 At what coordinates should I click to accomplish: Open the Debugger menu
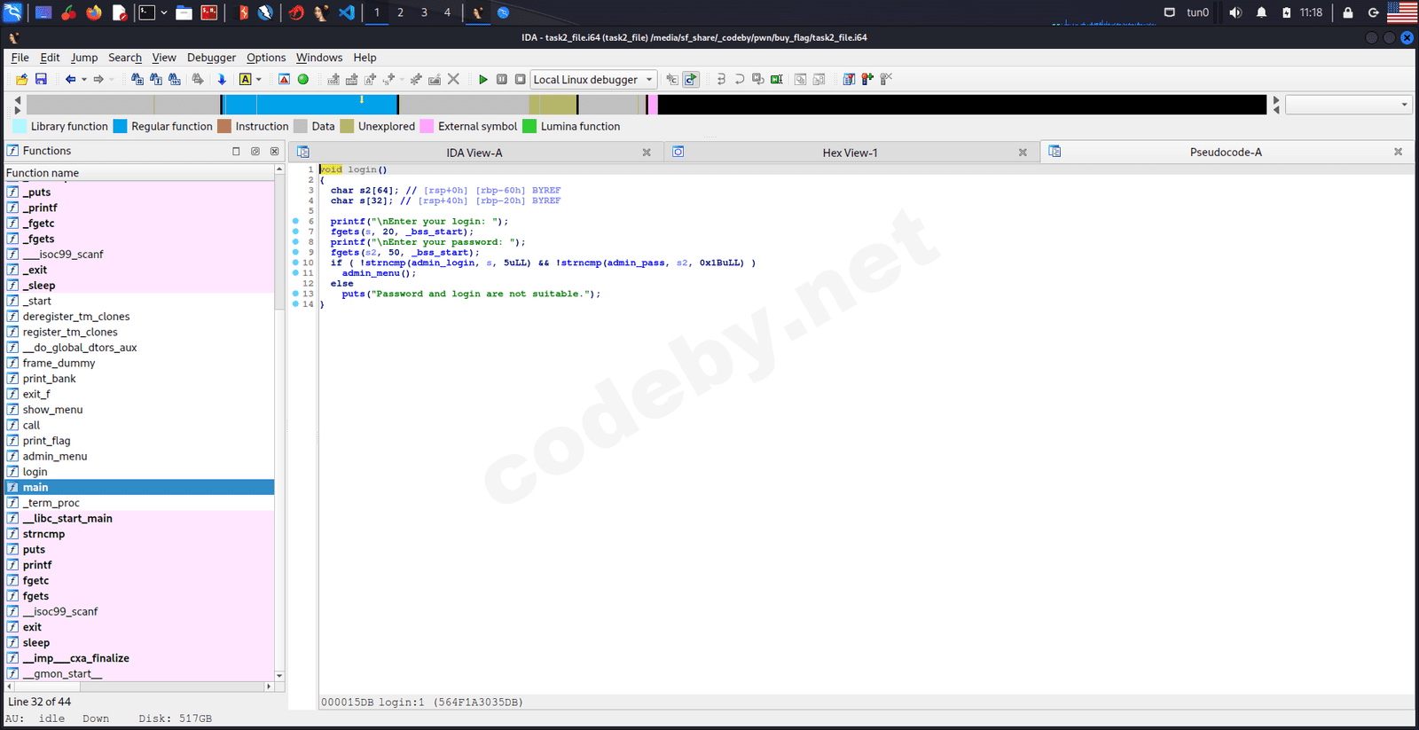point(211,58)
